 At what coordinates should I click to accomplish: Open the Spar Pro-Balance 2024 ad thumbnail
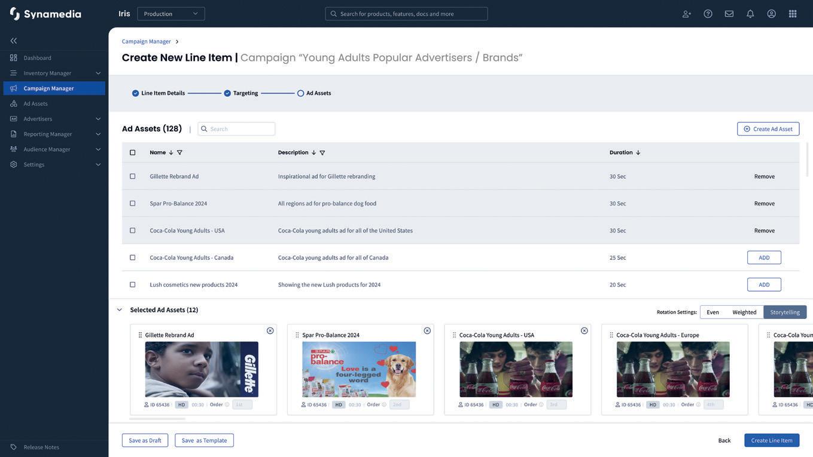pos(359,369)
